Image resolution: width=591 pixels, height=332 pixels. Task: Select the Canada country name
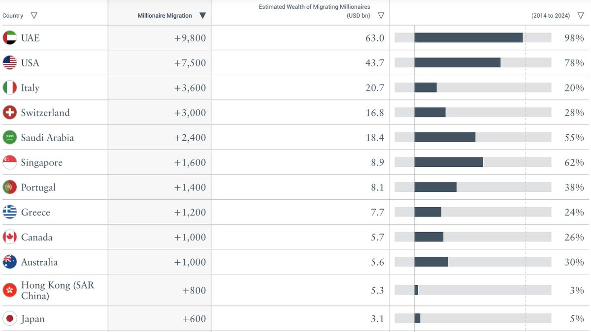tap(36, 237)
